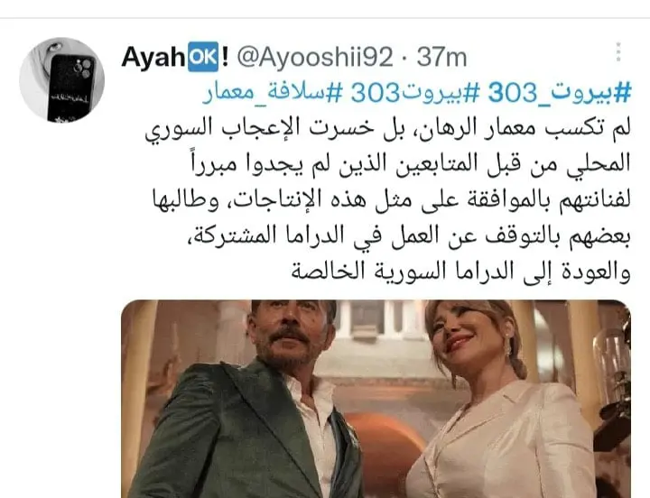This screenshot has width=650, height=498.
Task: Click the blue OK emoji badge
Action: tap(203, 57)
